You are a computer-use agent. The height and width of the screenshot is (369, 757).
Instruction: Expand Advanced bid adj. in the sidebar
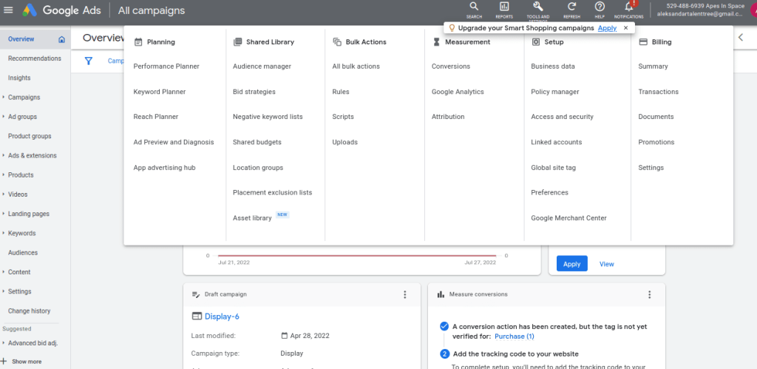(x=4, y=343)
